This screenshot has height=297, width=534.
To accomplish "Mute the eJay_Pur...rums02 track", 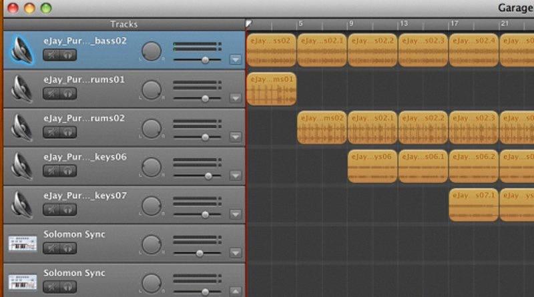I will [x=51, y=132].
